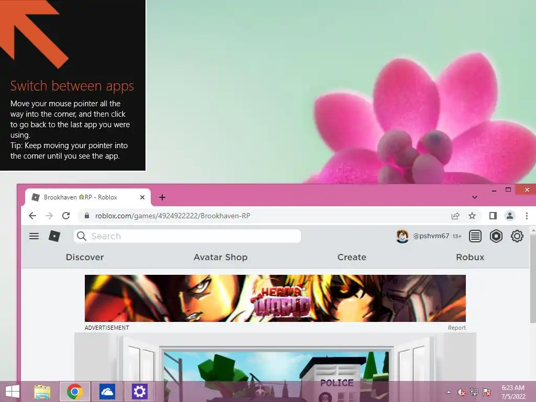The width and height of the screenshot is (536, 402).
Task: Go back to the previous page in Chrome
Action: click(32, 216)
